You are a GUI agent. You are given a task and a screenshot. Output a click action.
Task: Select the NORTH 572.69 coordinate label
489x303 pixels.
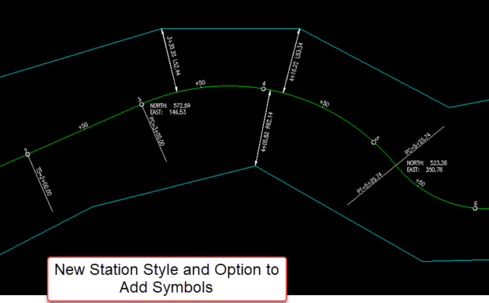point(169,105)
